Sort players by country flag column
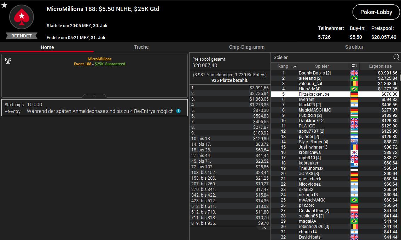Viewport: 401px width, 240px height. click(354, 66)
